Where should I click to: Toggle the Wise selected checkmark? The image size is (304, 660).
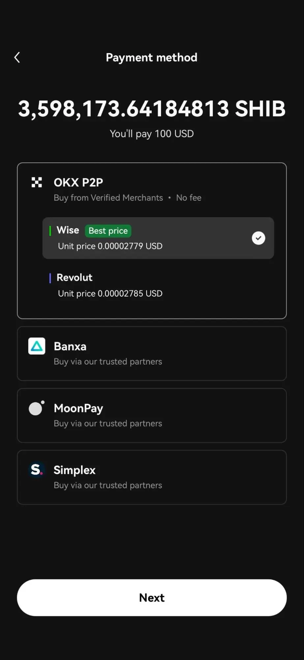pyautogui.click(x=259, y=238)
